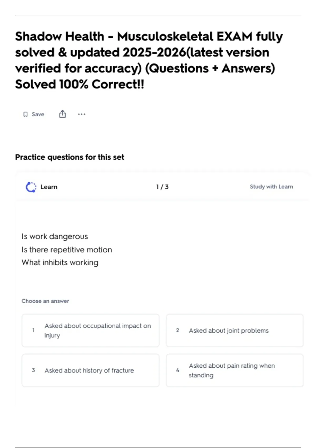Click the number 1 badge on the first answer

(33, 330)
